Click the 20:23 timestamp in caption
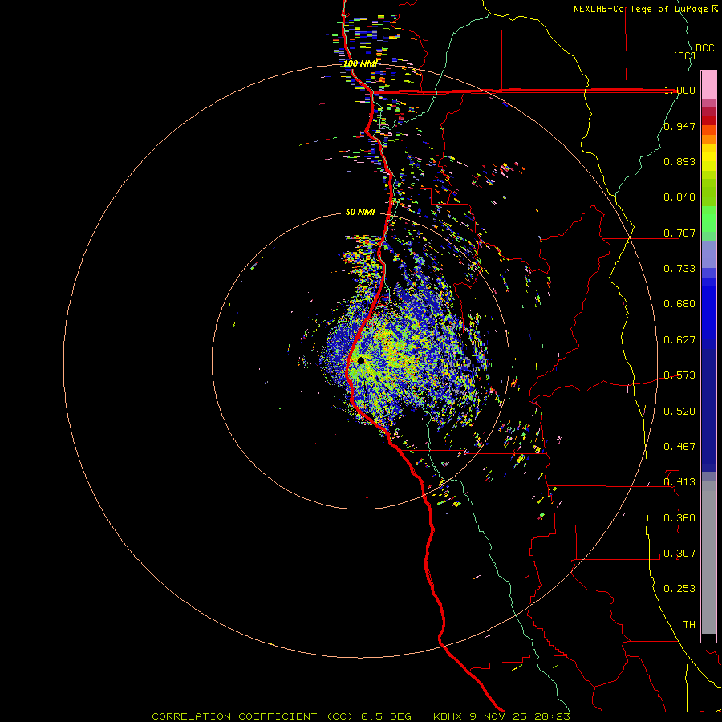 pyautogui.click(x=552, y=716)
